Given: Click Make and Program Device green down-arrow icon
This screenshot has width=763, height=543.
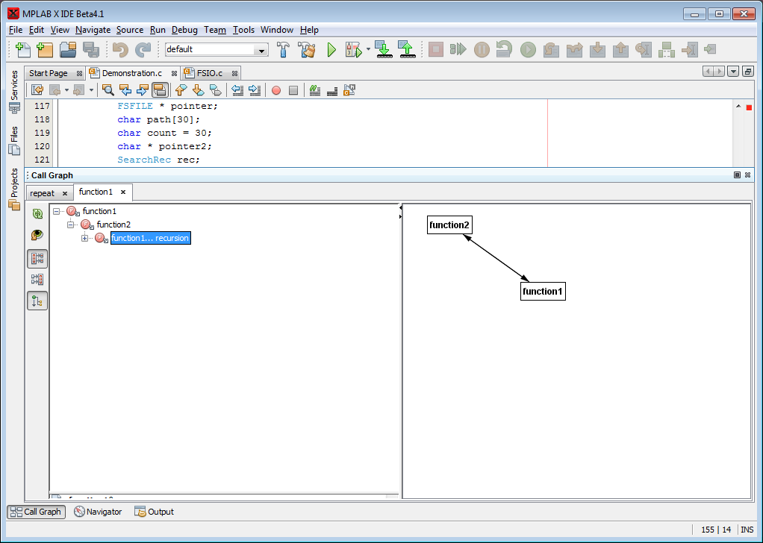Looking at the screenshot, I should point(383,50).
